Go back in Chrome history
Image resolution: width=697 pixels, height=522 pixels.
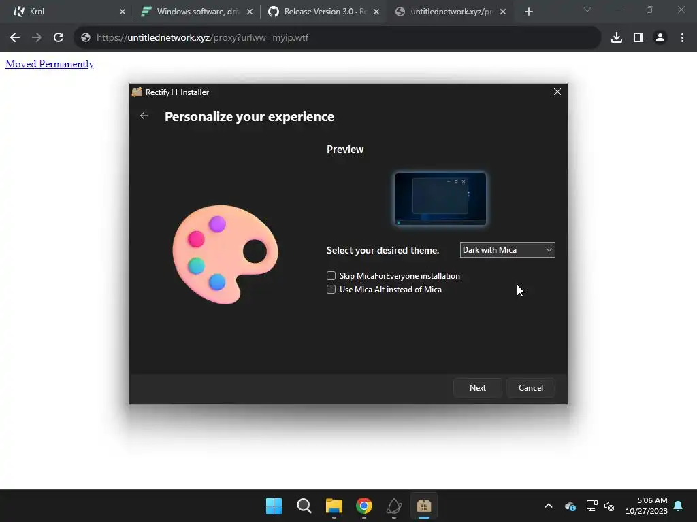tap(15, 38)
